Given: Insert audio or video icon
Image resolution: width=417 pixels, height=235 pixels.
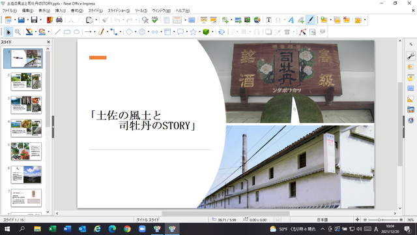Looking at the screenshot, I should point(248,20).
